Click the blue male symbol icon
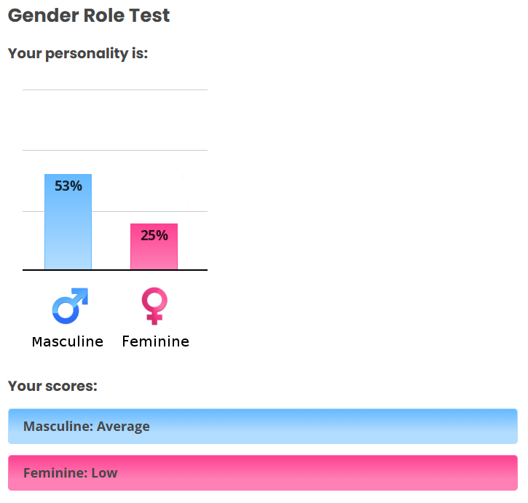This screenshot has width=528, height=503. click(69, 306)
